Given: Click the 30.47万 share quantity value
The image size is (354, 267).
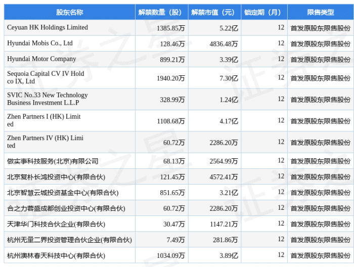Looking at the screenshot, I should 174,224.
